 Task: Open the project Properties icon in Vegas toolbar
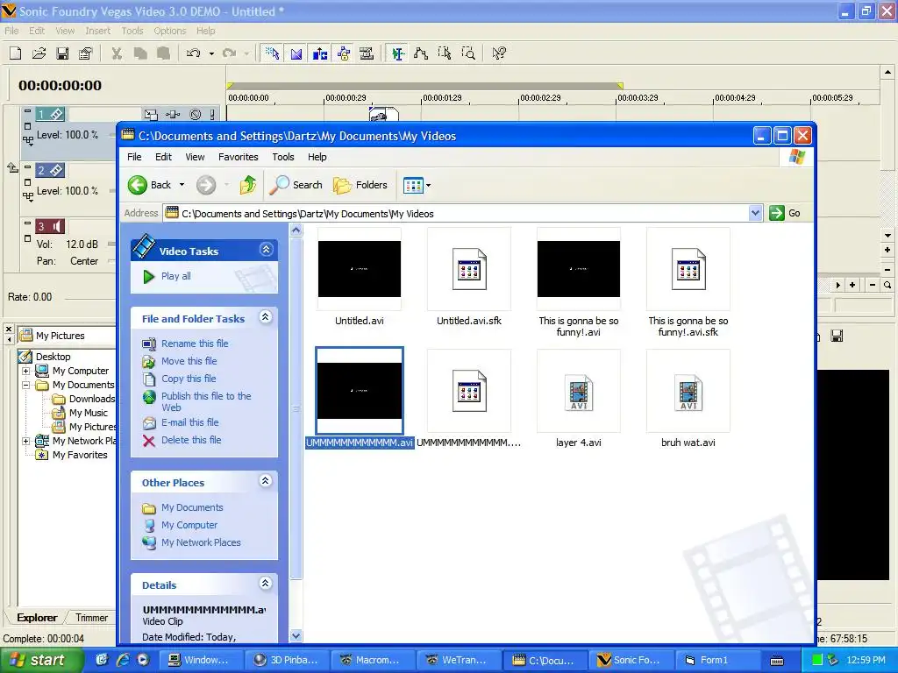[85, 53]
